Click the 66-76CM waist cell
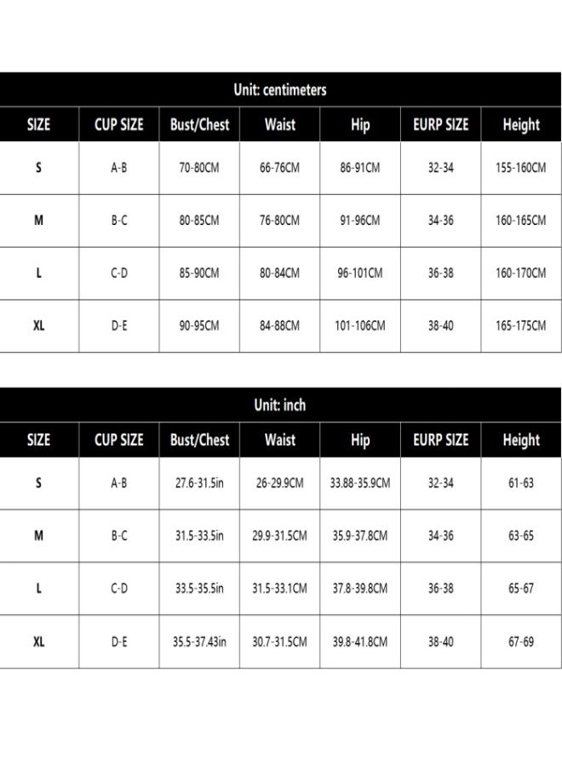The image size is (562, 770). (280, 168)
